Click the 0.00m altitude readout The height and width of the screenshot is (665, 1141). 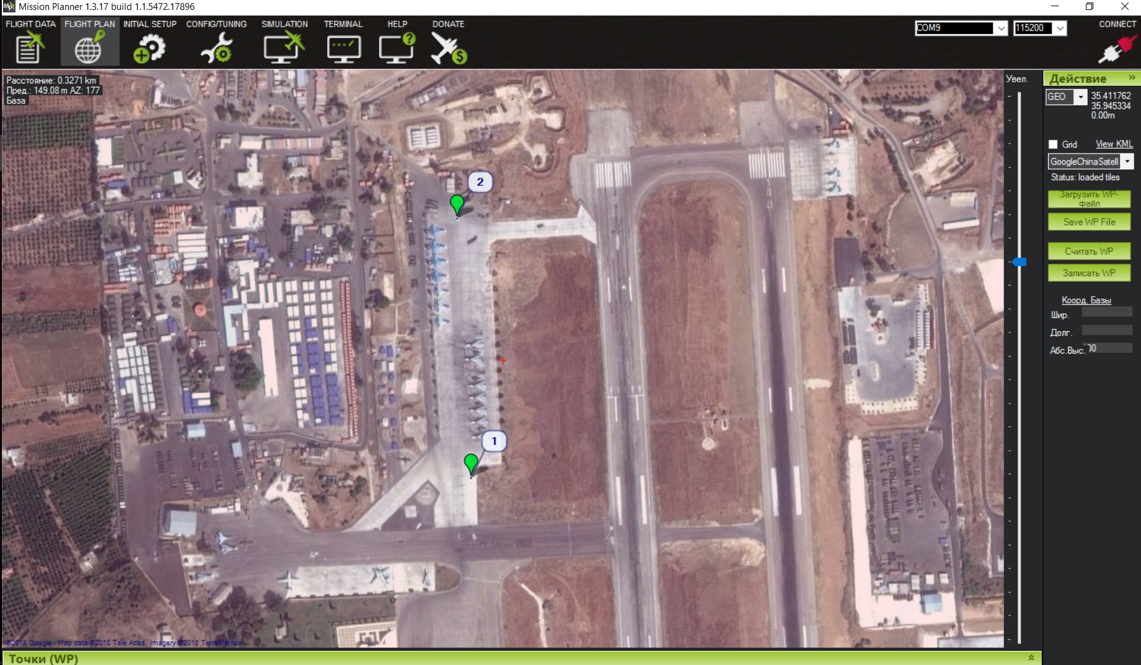point(1103,116)
